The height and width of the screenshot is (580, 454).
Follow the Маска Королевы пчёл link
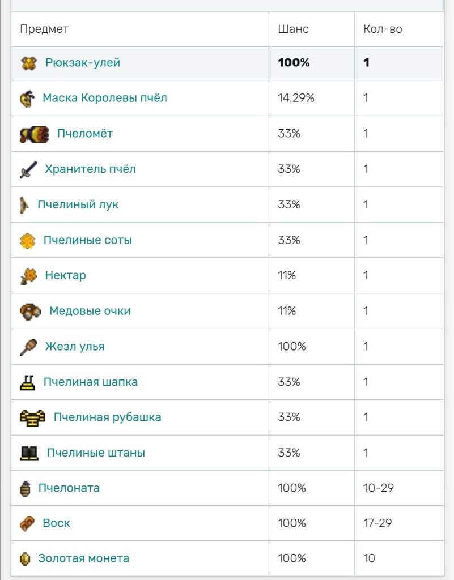[x=105, y=98]
